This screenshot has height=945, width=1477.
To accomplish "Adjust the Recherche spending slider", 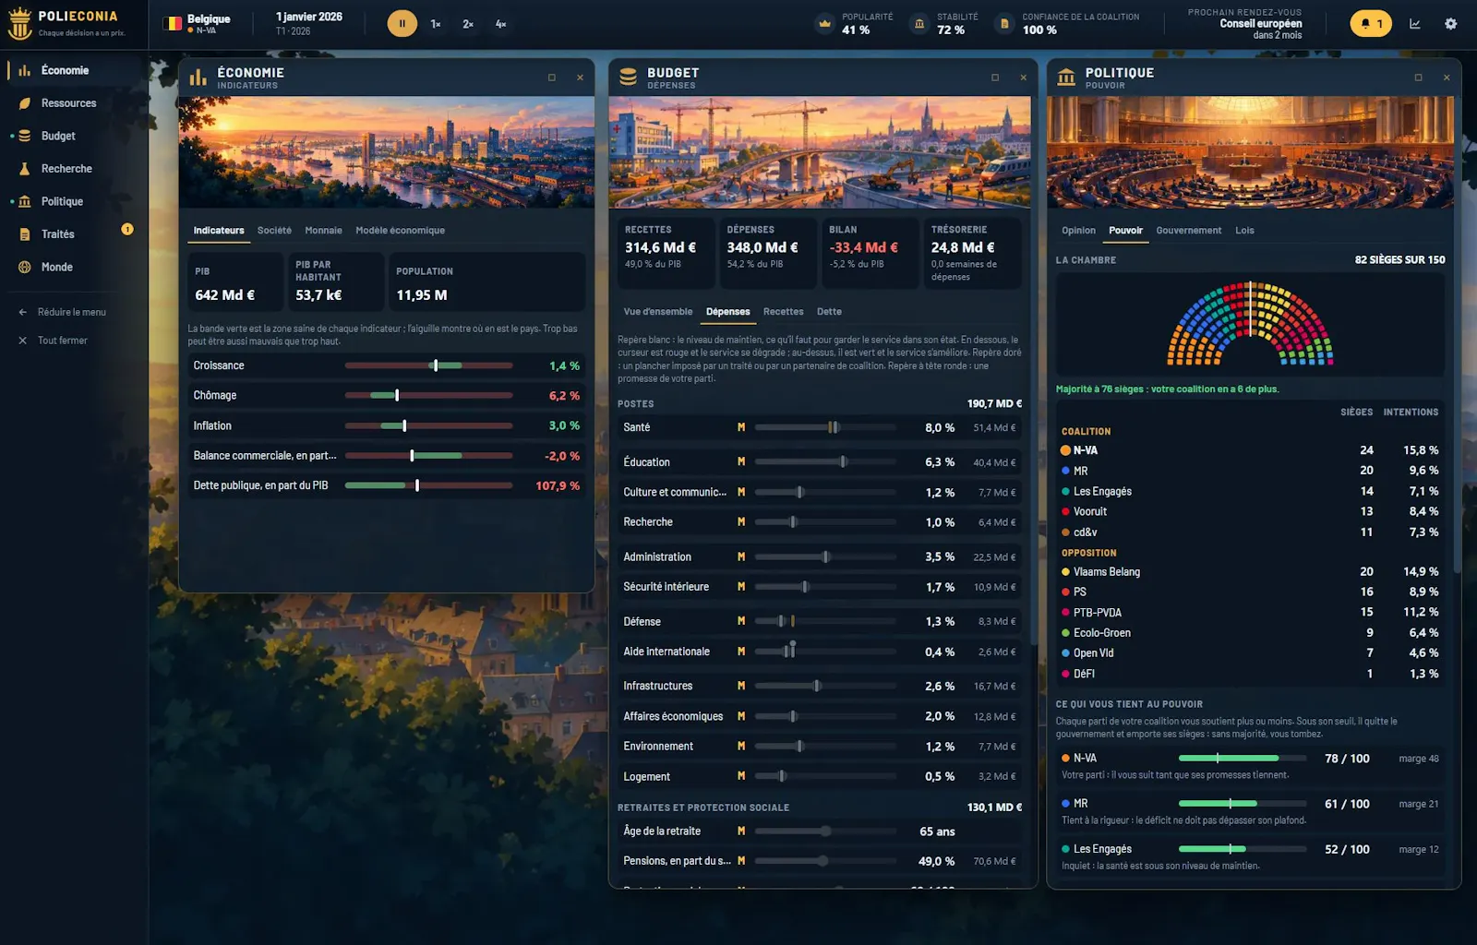I will click(825, 522).
